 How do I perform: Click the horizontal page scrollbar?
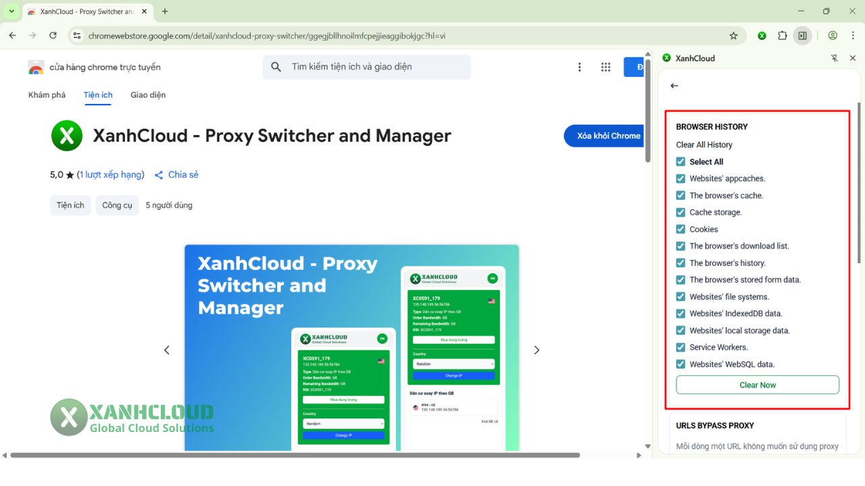click(295, 455)
